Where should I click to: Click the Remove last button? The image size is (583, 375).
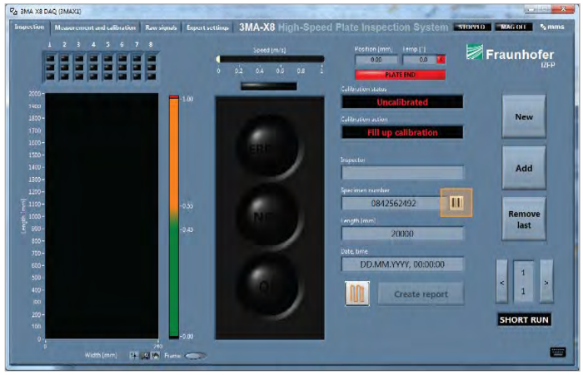[524, 219]
